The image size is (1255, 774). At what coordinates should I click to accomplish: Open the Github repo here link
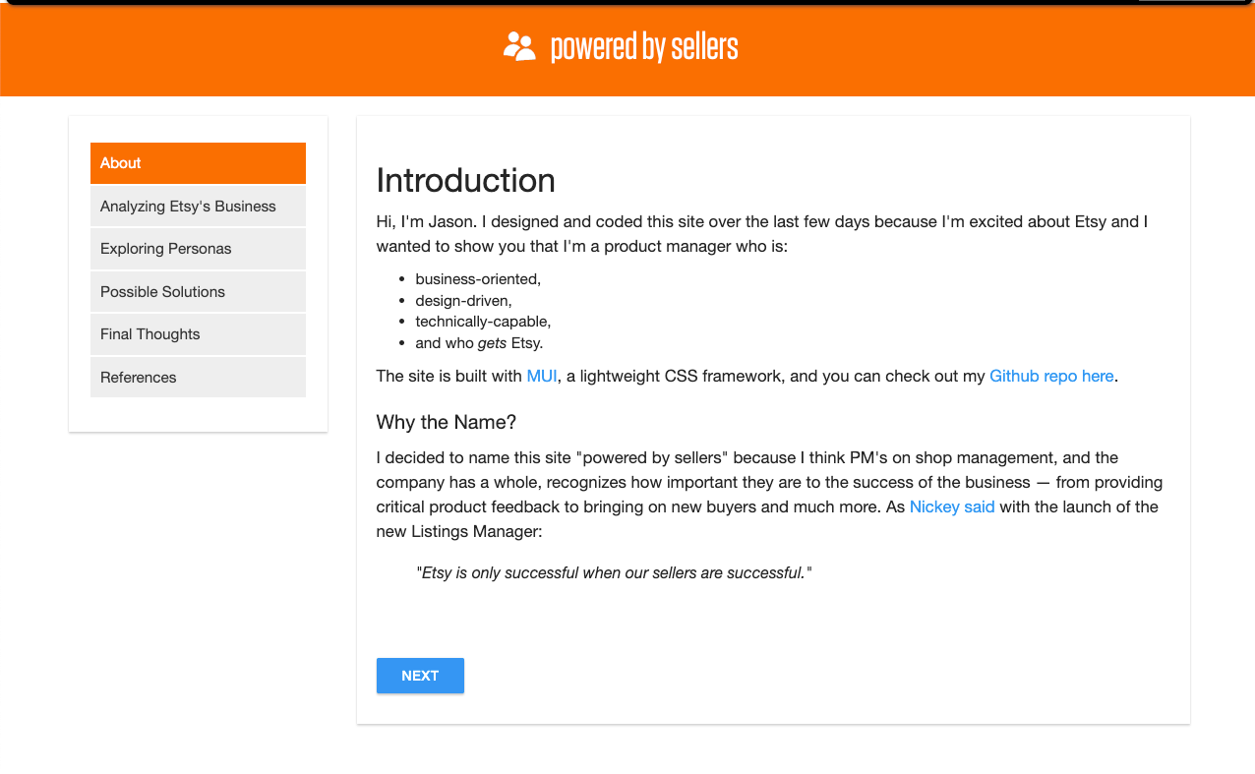(x=1051, y=376)
